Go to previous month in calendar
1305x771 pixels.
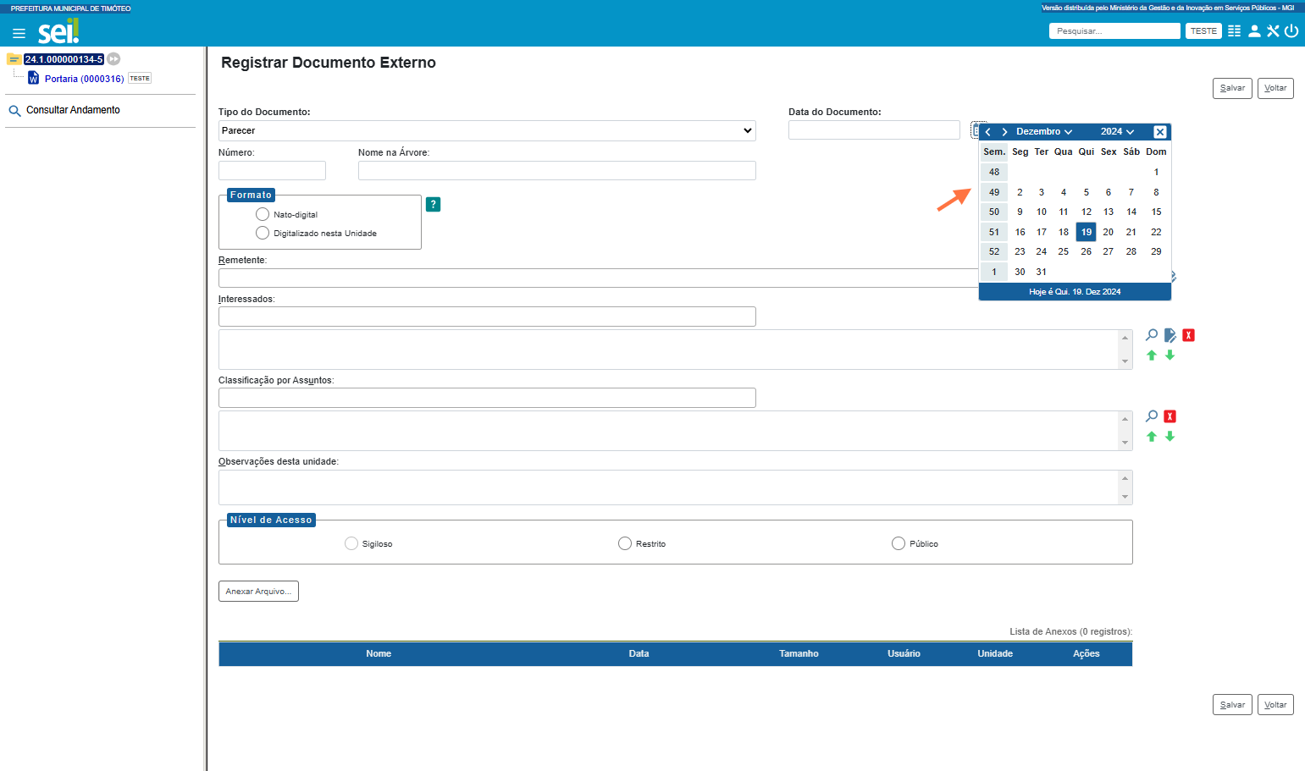988,132
